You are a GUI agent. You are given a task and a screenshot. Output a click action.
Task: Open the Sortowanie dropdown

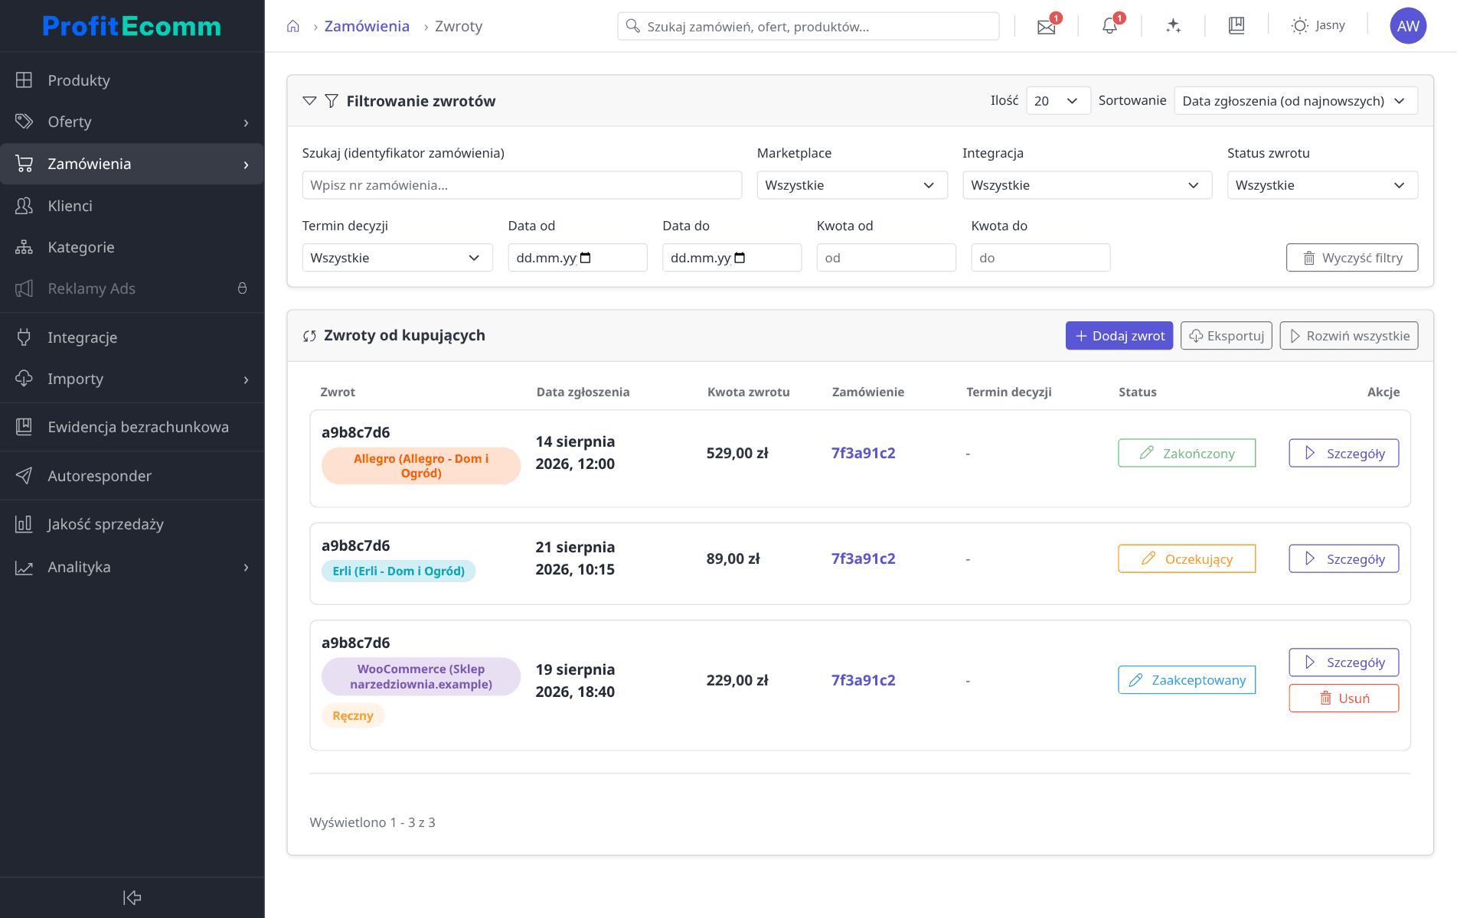tap(1295, 101)
